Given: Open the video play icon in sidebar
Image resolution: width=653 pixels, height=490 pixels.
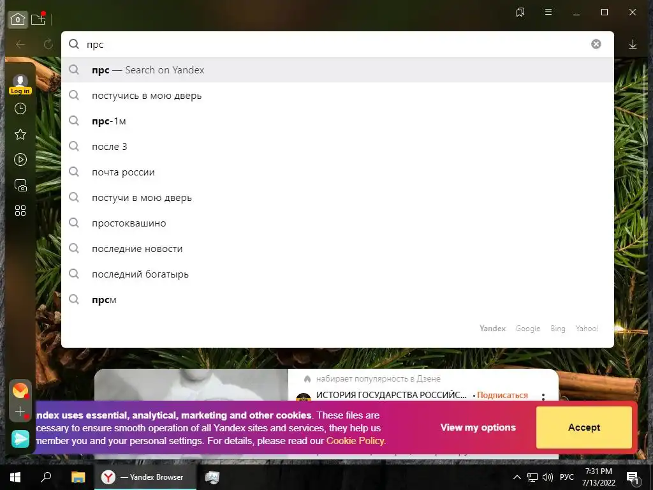Looking at the screenshot, I should point(20,160).
